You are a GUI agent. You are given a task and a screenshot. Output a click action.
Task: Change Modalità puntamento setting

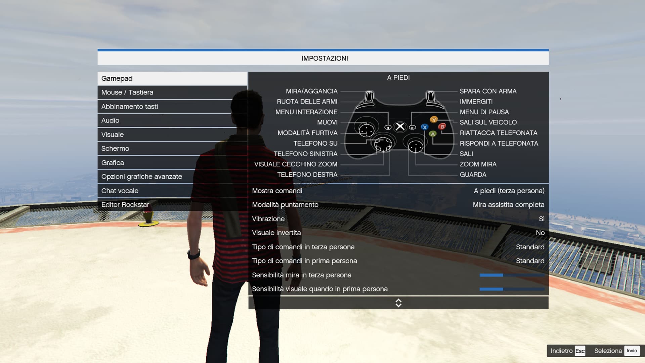click(398, 205)
